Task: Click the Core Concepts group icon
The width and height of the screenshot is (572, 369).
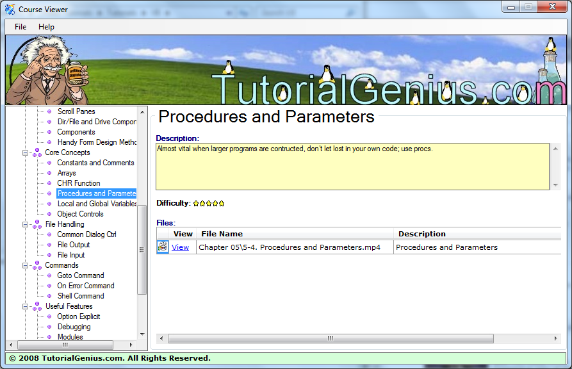Action: pyautogui.click(x=37, y=152)
